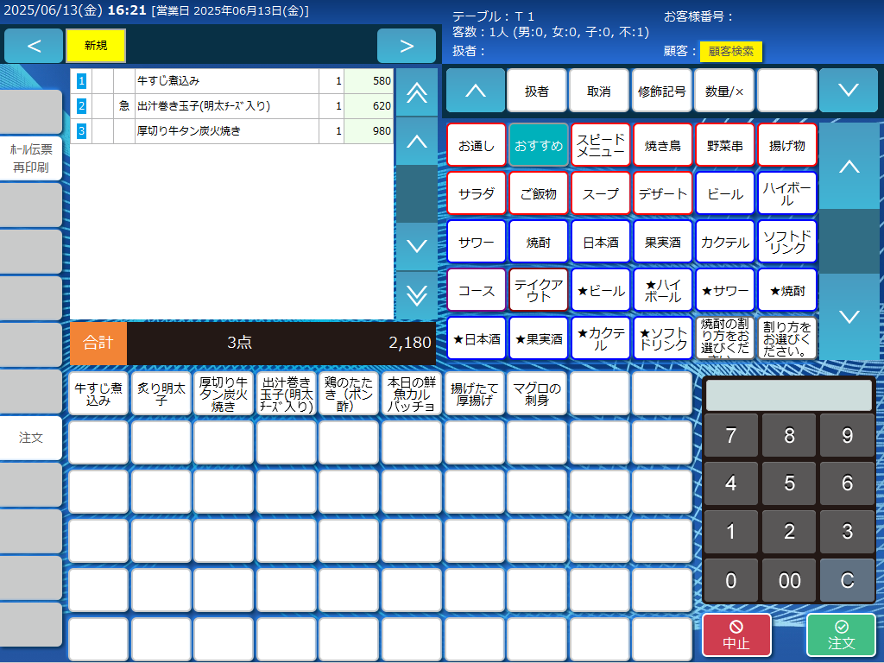Click the 取消 button
The width and height of the screenshot is (884, 663).
(599, 91)
